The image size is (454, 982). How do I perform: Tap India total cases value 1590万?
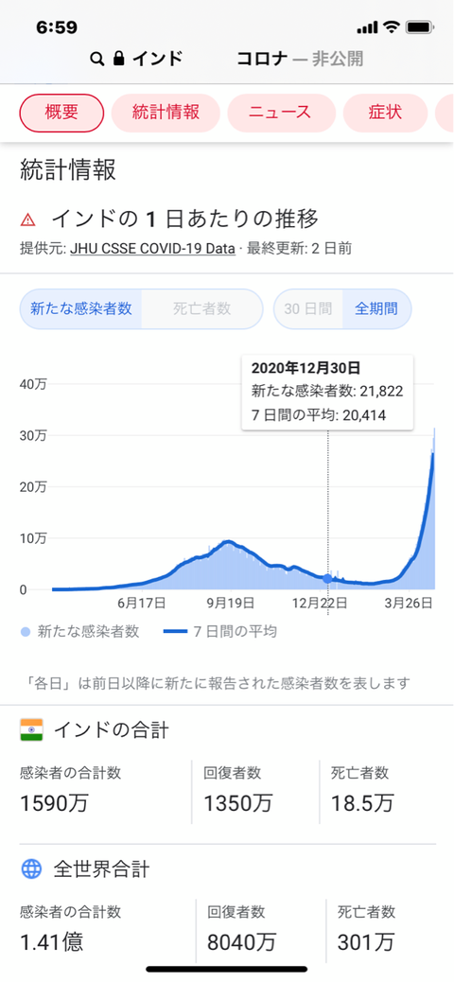pyautogui.click(x=55, y=803)
